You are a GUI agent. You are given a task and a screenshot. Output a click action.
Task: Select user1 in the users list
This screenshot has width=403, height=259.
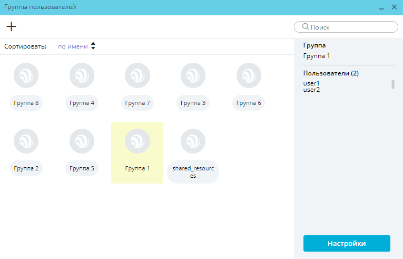312,83
